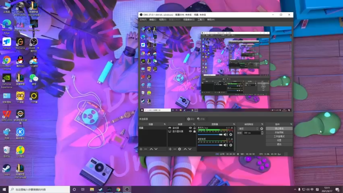Toggle the lock on the 游戏源 source

coord(195,128)
